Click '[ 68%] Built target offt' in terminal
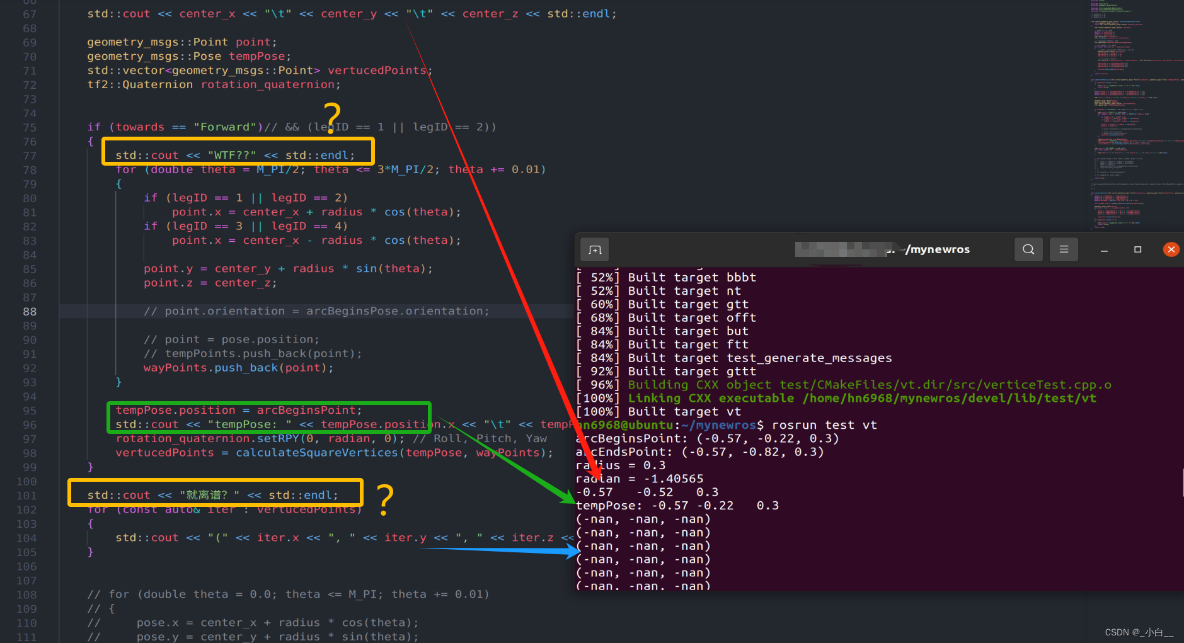Screen dimensions: 1184x643 point(666,318)
